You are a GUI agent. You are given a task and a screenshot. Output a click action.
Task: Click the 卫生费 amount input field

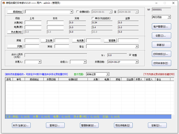tap(62, 40)
